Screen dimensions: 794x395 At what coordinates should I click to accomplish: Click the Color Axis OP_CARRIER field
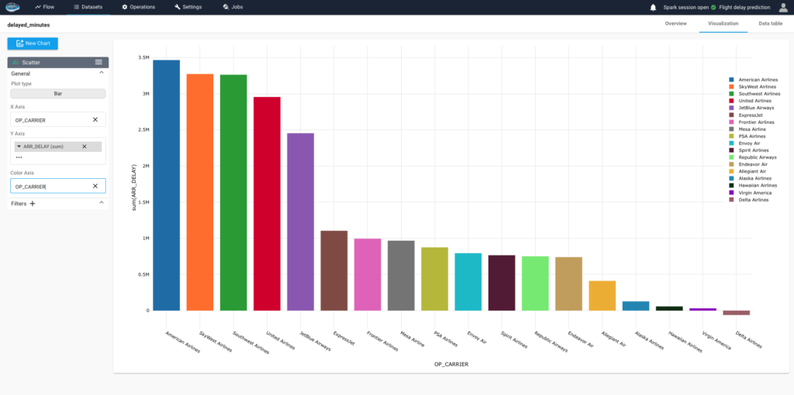(x=57, y=186)
